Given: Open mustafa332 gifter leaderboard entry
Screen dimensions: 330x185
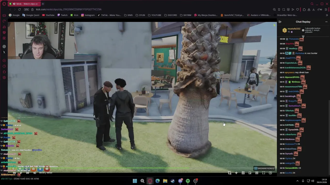Looking at the screenshot, I should click(291, 30).
